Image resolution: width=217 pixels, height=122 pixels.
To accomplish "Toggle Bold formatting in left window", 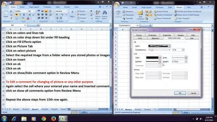I will click(x=17, y=15).
